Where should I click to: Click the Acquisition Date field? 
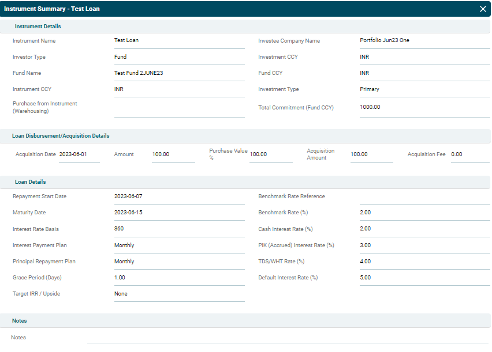(79, 154)
